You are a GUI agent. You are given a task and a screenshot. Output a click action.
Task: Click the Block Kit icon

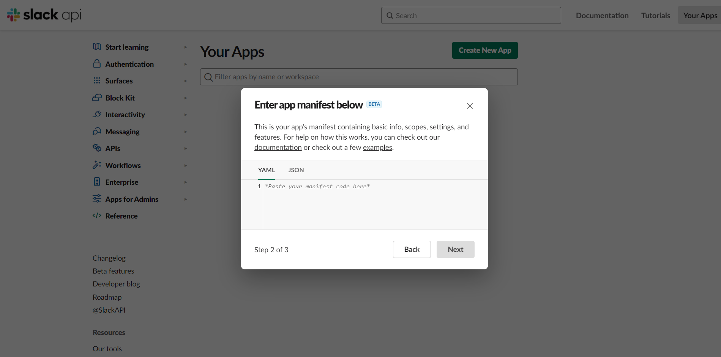pyautogui.click(x=97, y=98)
